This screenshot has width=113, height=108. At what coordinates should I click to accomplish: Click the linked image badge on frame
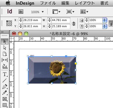[32, 56]
